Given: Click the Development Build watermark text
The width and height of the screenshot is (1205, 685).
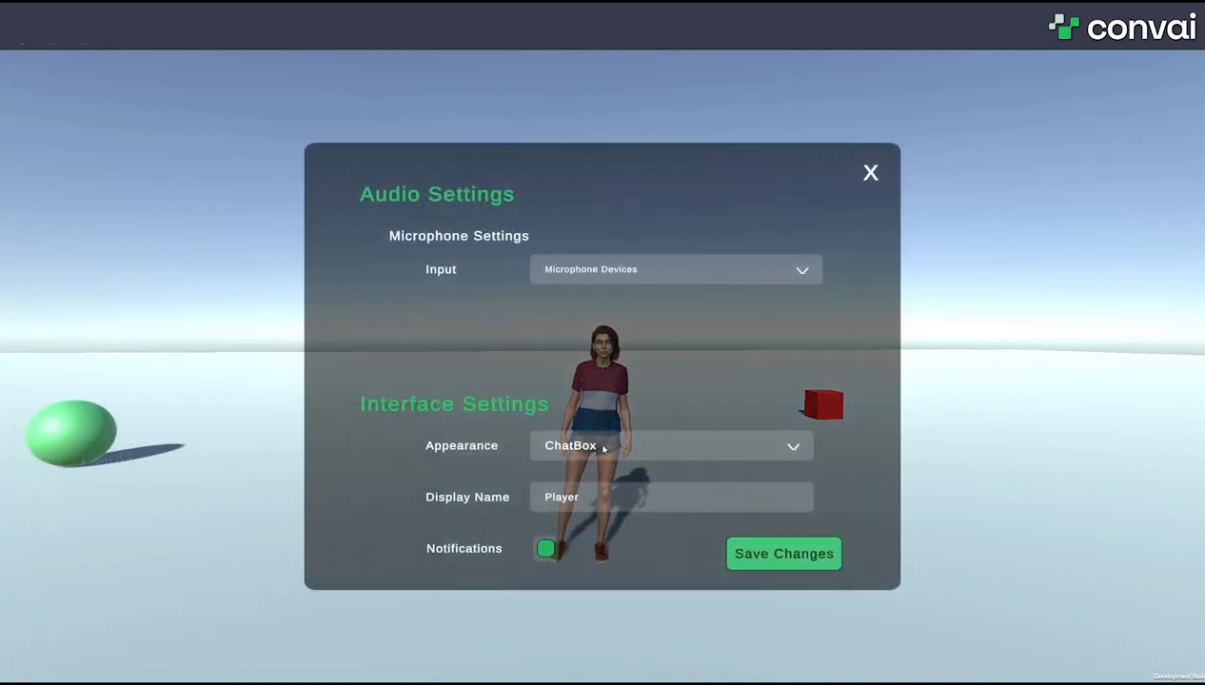Looking at the screenshot, I should (x=1178, y=676).
